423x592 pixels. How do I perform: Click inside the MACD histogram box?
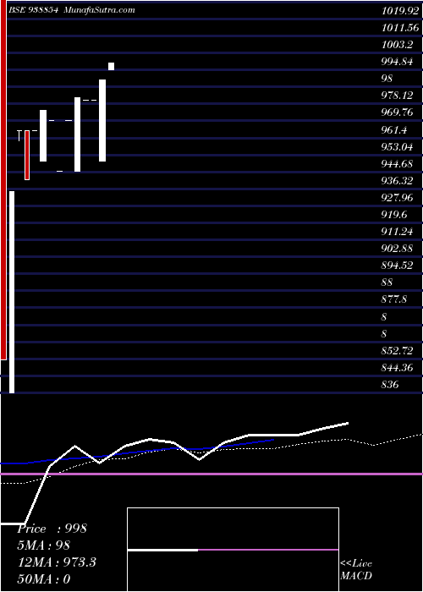point(233,550)
